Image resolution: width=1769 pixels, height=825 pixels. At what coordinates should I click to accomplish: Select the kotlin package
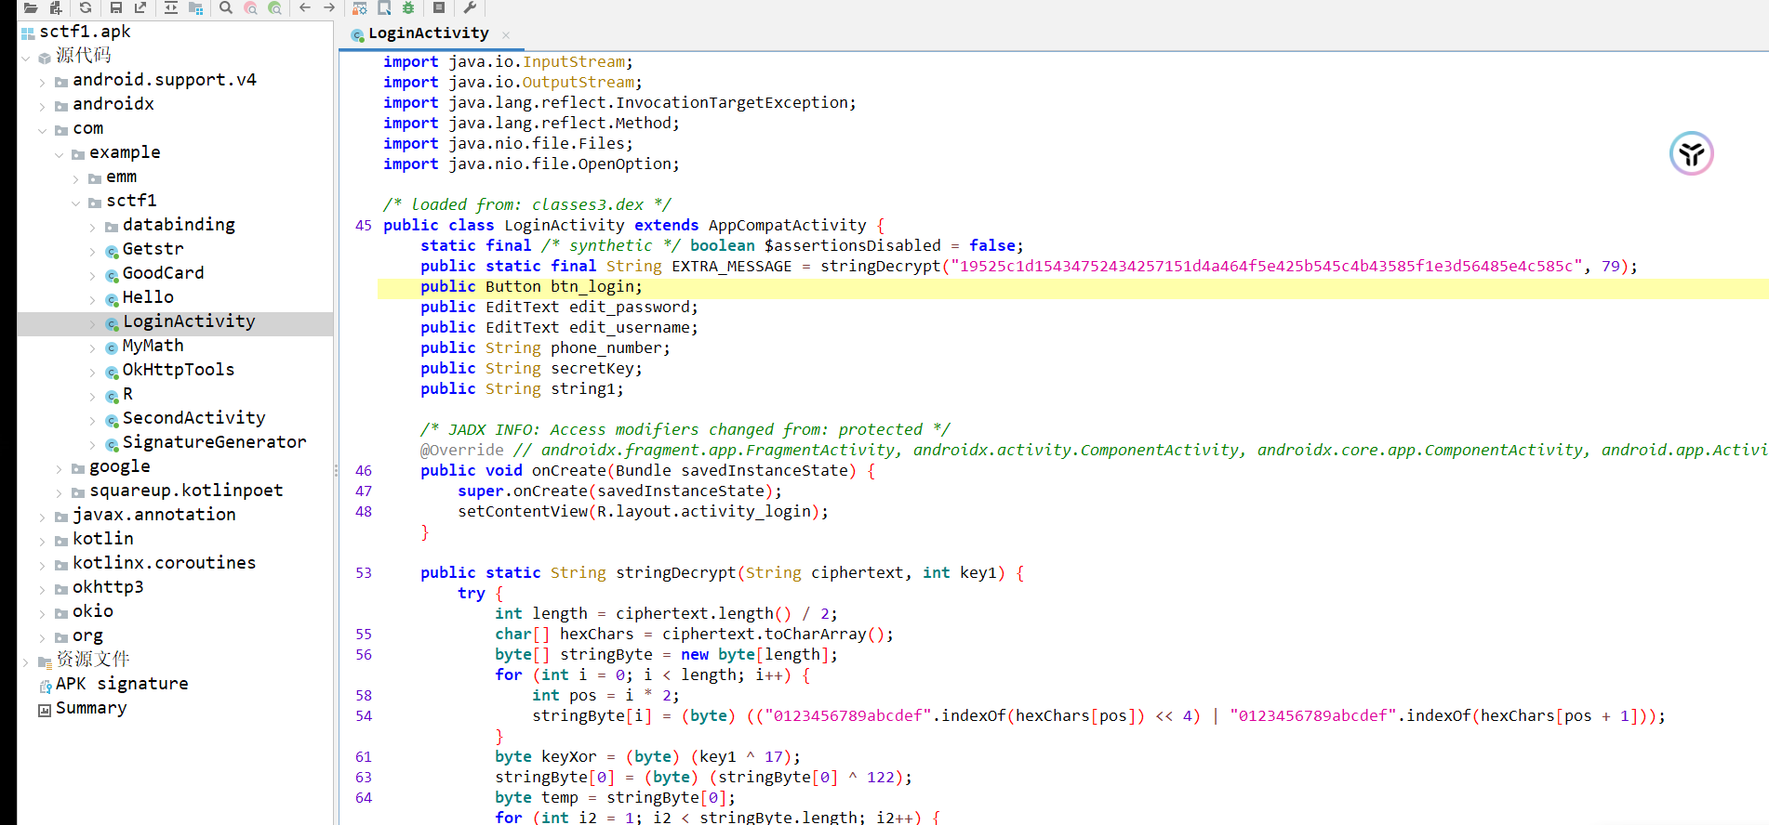tap(103, 539)
